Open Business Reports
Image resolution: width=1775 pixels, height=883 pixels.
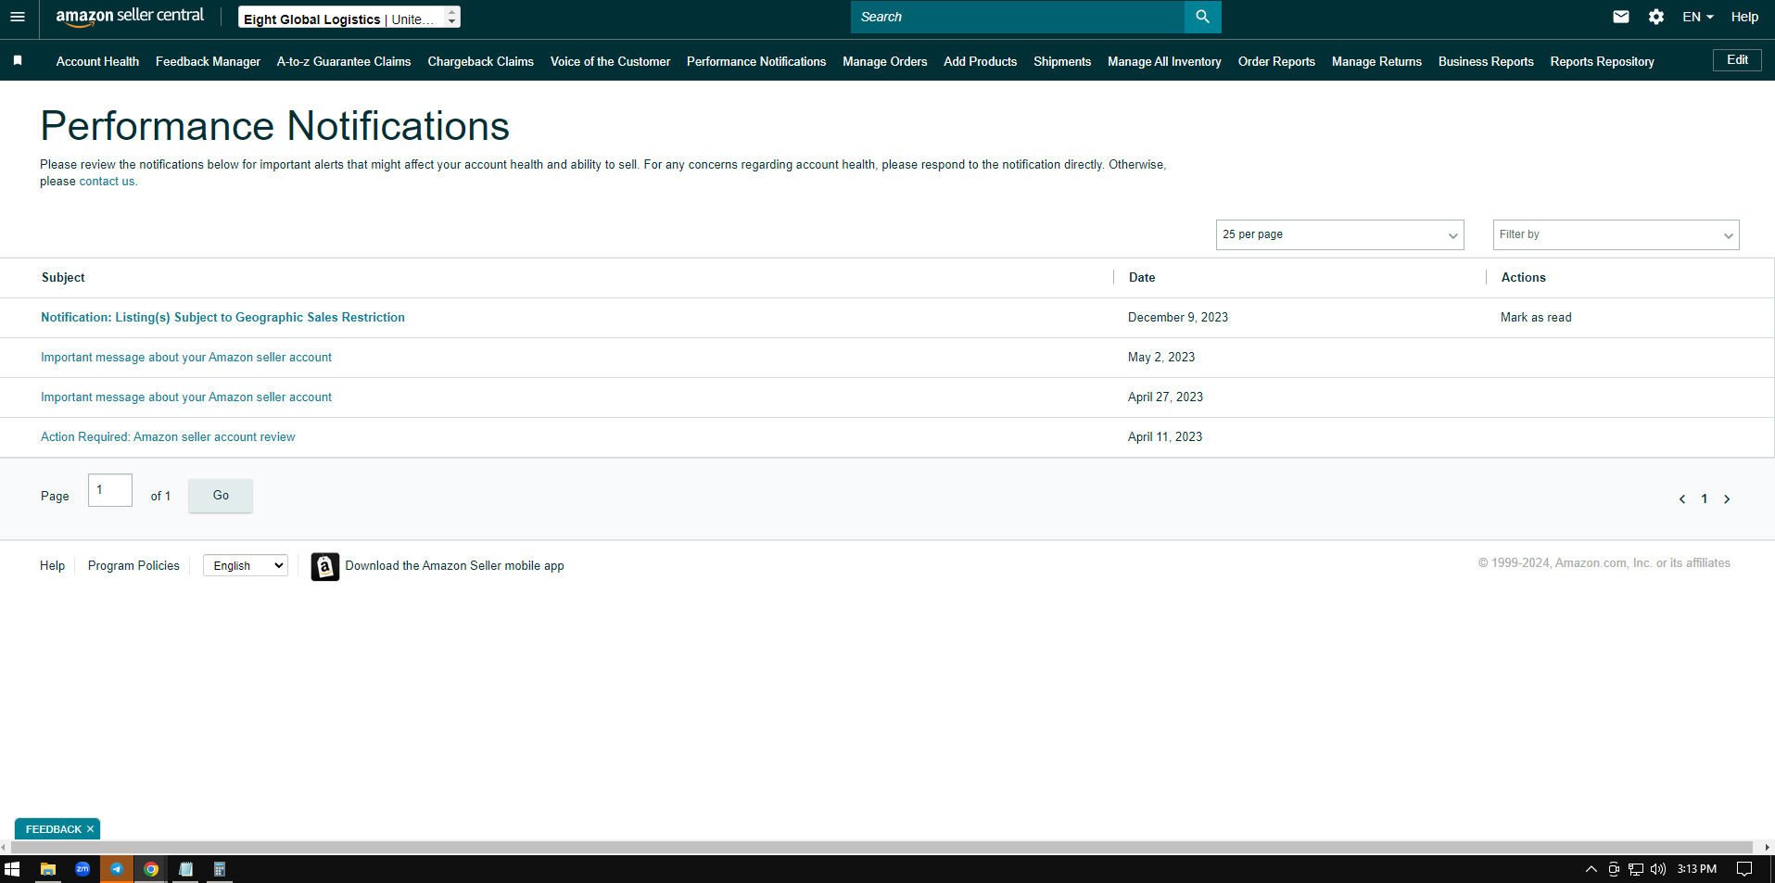tap(1486, 61)
